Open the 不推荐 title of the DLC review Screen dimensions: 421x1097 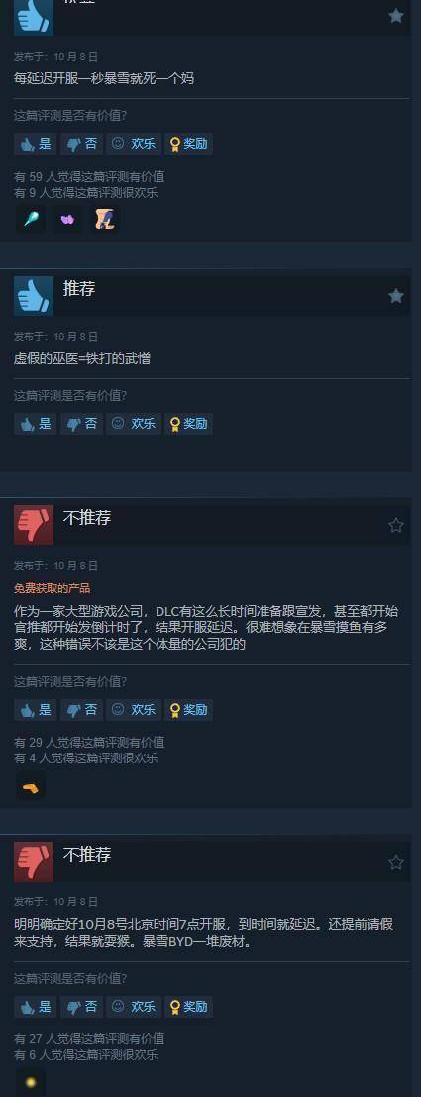tap(87, 517)
